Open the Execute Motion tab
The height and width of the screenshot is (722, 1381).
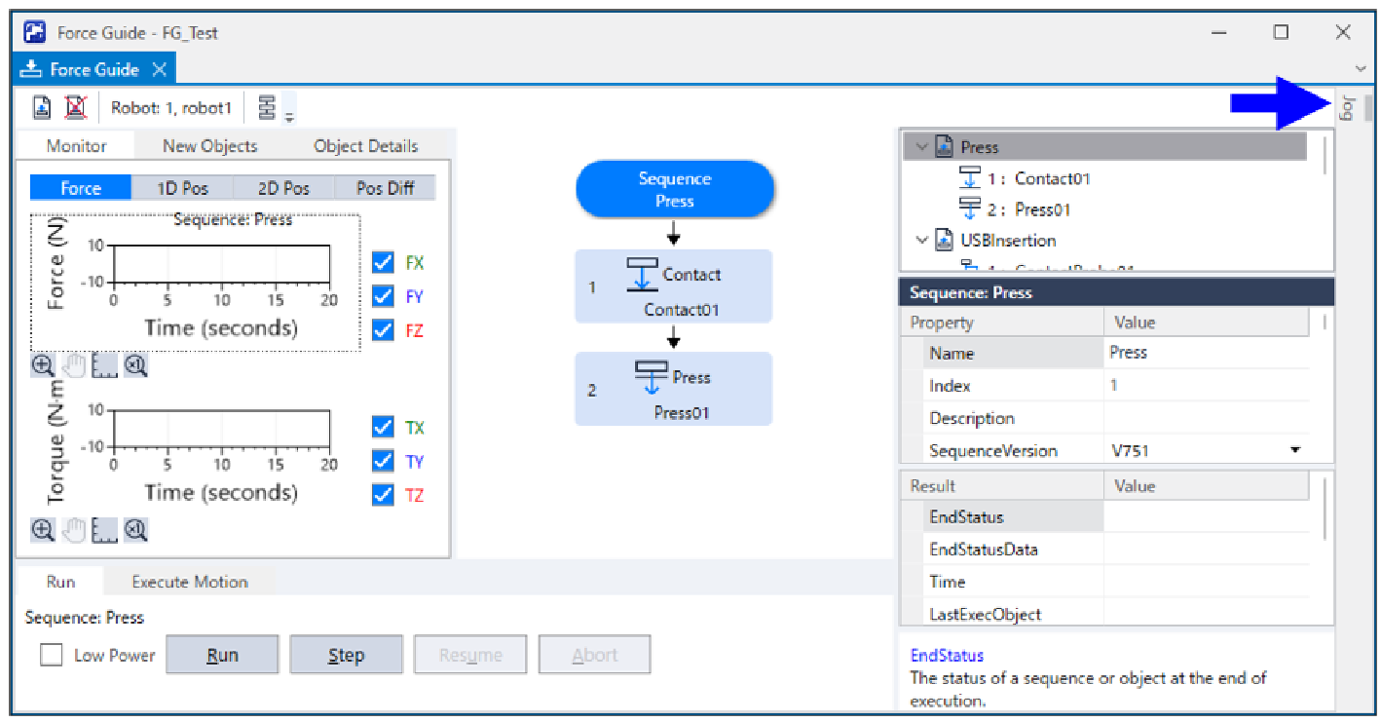pyautogui.click(x=190, y=582)
